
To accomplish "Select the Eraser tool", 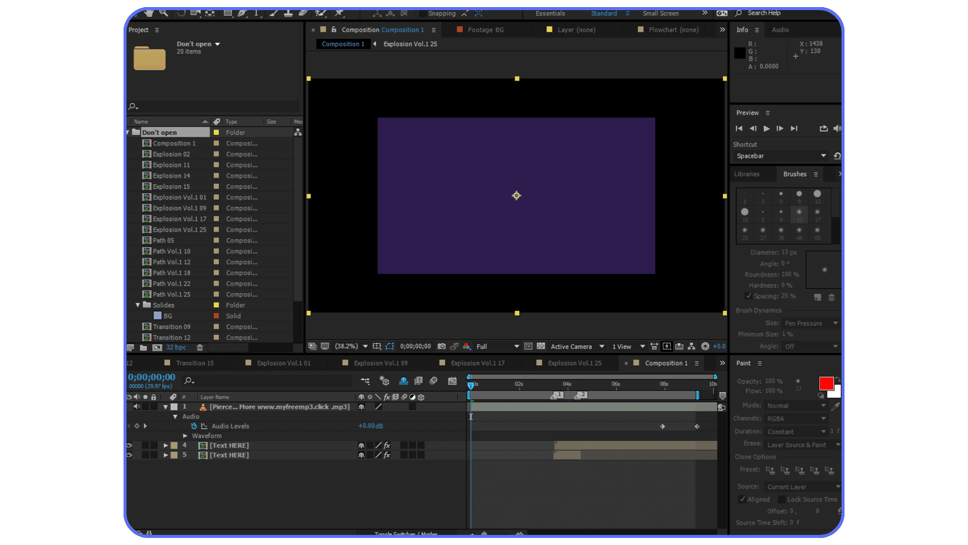I will 304,14.
